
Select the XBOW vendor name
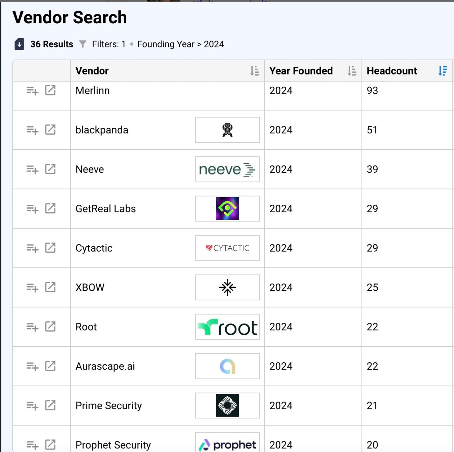tap(90, 288)
